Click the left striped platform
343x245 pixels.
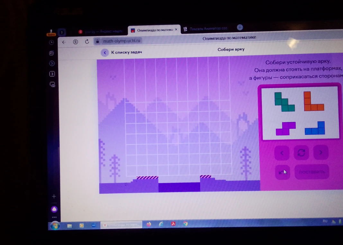148,178
